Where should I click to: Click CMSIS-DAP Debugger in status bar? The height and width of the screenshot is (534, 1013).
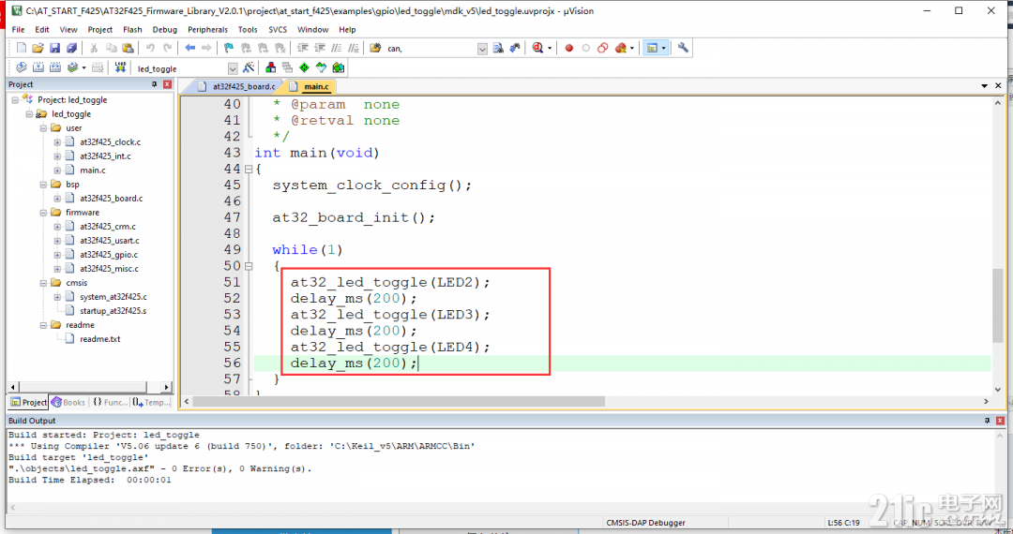coord(645,523)
